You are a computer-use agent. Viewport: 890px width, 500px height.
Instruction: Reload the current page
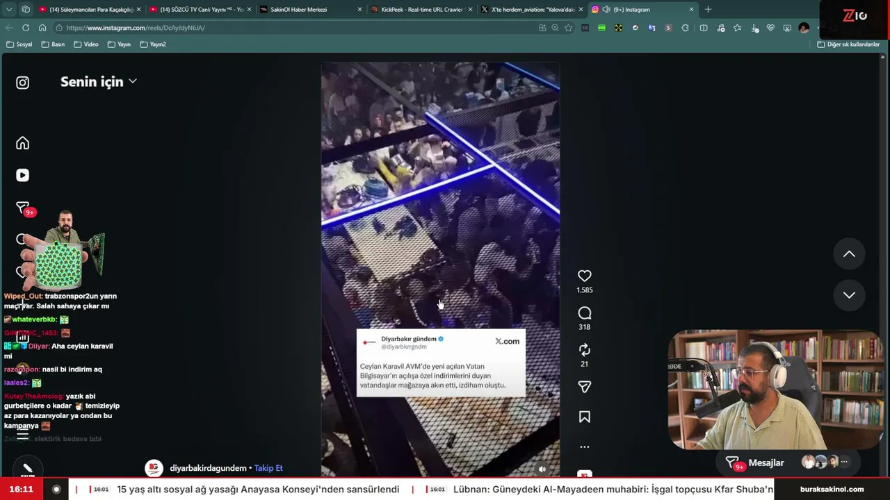click(x=26, y=28)
